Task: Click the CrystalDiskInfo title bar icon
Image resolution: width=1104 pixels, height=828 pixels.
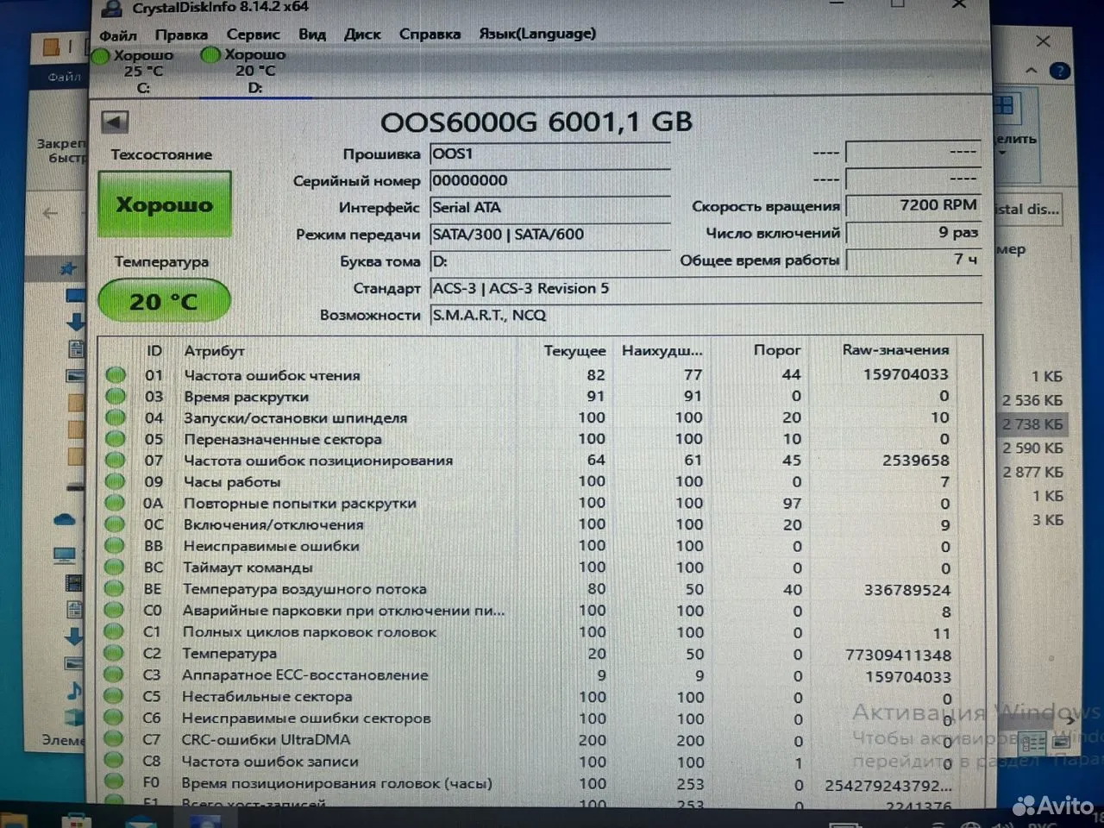Action: pyautogui.click(x=111, y=9)
